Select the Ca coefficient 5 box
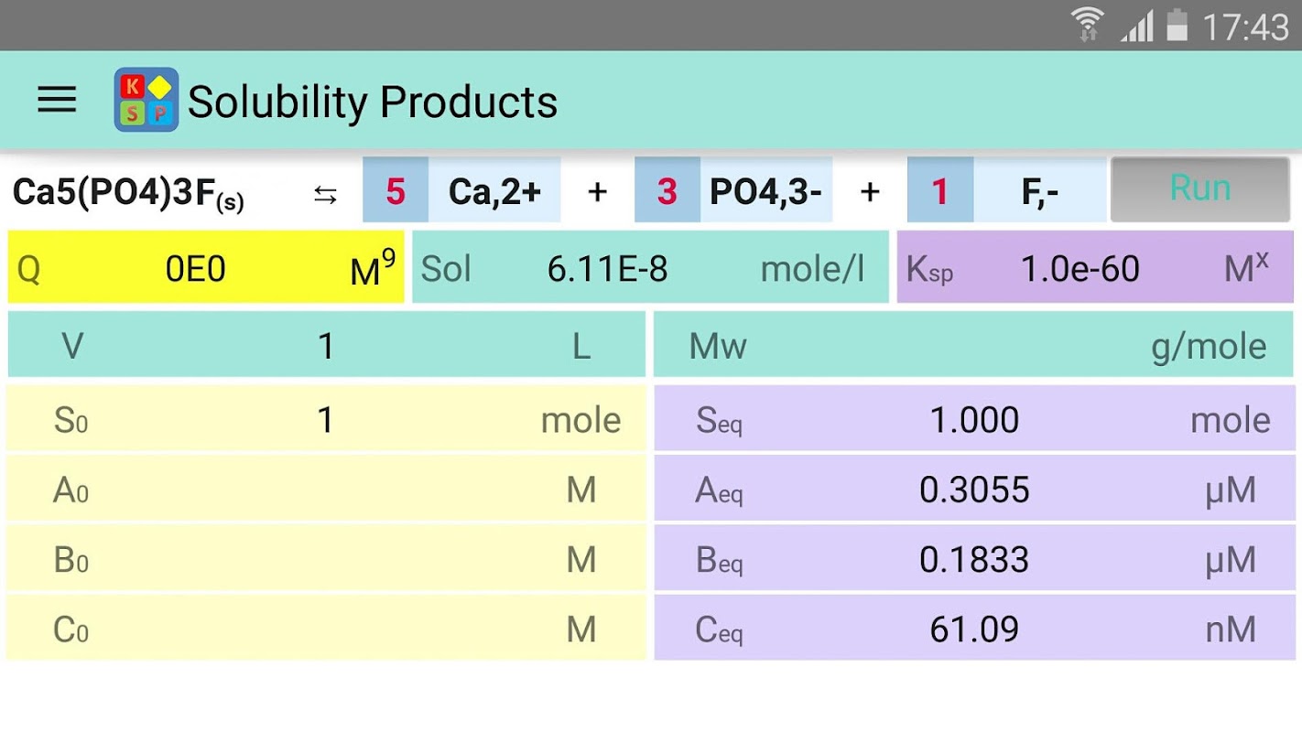Screen dimensions: 1302x732 pyautogui.click(x=396, y=191)
